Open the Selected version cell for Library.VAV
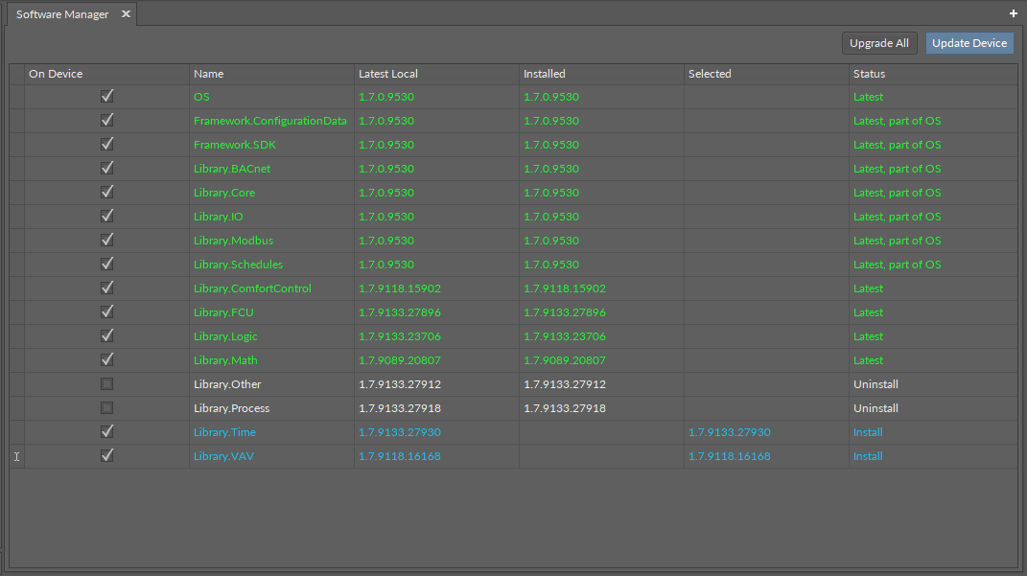The image size is (1027, 576). point(729,456)
